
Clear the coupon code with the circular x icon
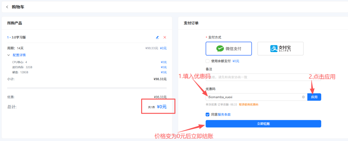click(304, 97)
